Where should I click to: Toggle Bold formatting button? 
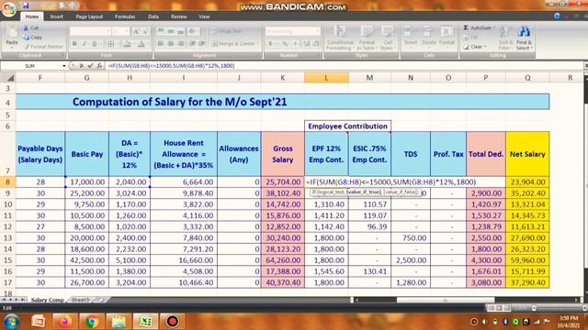74,44
